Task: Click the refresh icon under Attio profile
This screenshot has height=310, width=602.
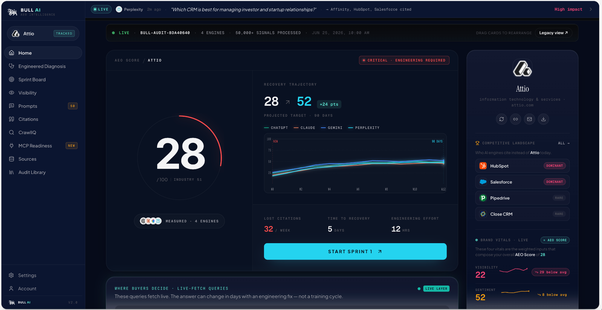Action: (501, 119)
